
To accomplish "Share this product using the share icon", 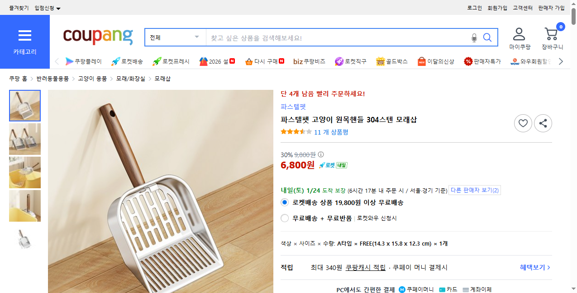I will pyautogui.click(x=543, y=123).
